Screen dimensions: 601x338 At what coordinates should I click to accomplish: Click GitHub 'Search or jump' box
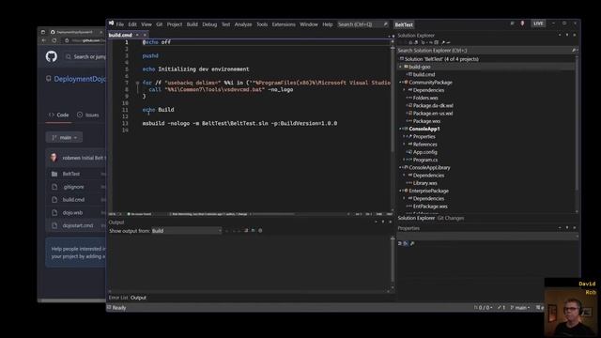coord(85,56)
